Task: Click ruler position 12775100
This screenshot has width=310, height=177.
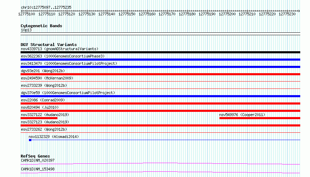Action: (27, 14)
